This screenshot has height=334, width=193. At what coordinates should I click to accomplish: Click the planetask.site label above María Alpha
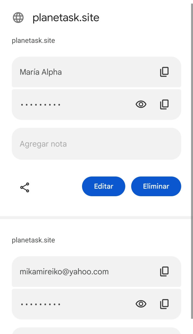33,41
